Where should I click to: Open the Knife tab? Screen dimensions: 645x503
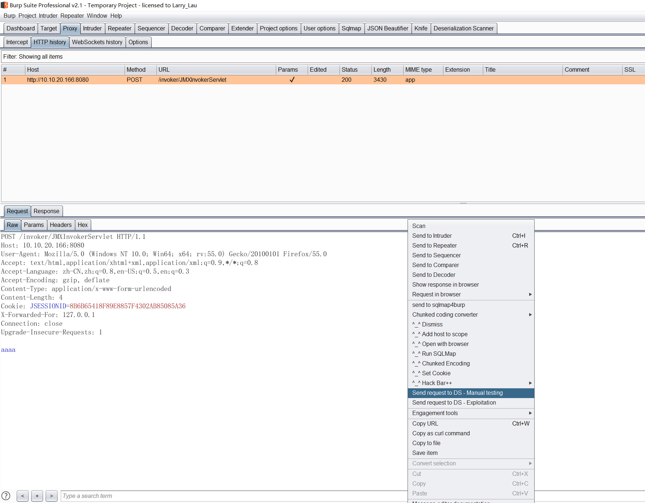(x=421, y=28)
